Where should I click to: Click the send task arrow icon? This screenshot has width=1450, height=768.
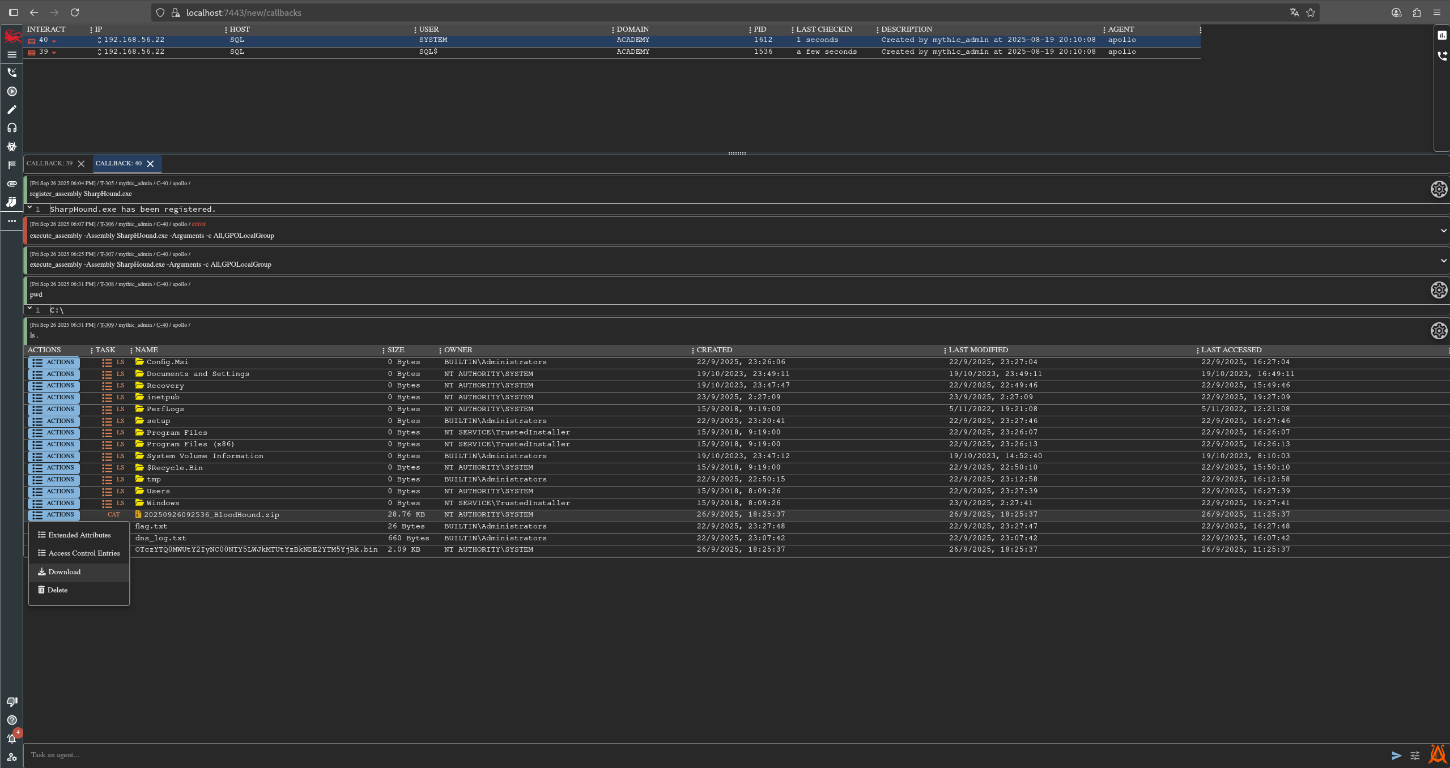[1396, 756]
